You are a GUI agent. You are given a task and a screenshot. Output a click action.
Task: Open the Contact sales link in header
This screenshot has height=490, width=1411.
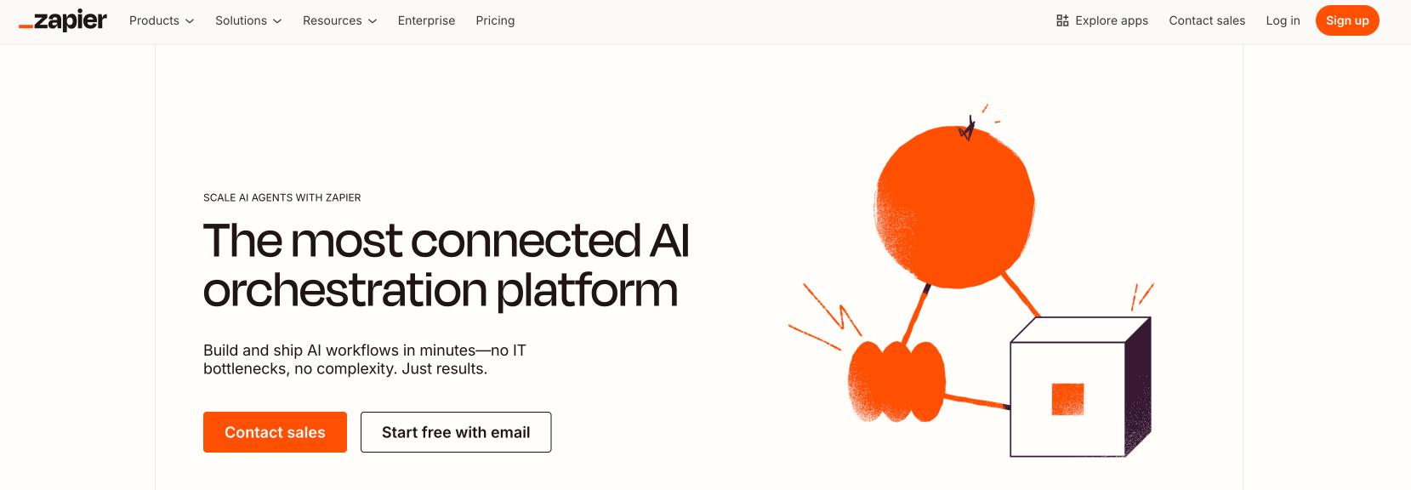(x=1206, y=20)
